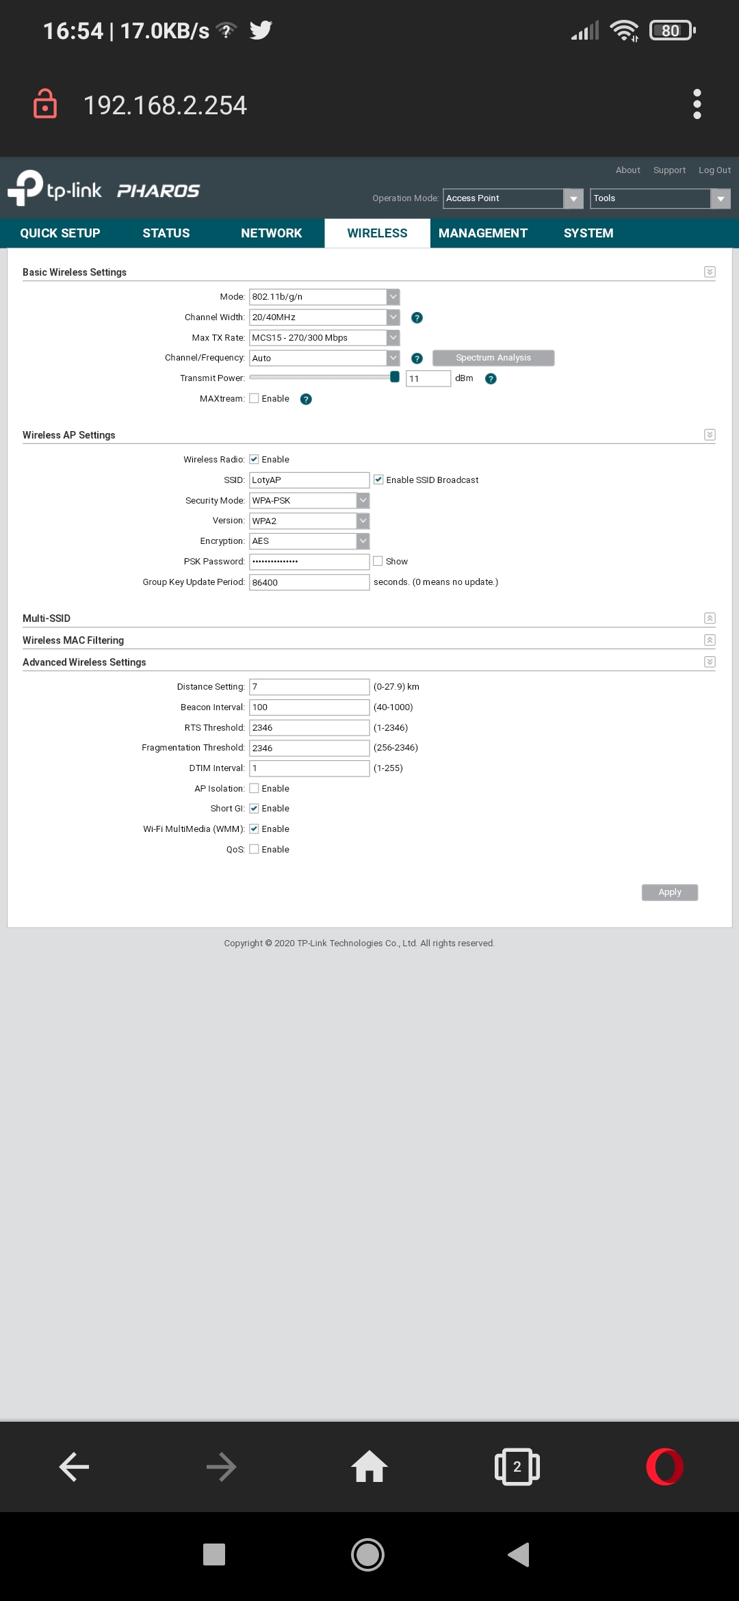Click the Channel Width help icon
Image resolution: width=739 pixels, height=1601 pixels.
417,317
